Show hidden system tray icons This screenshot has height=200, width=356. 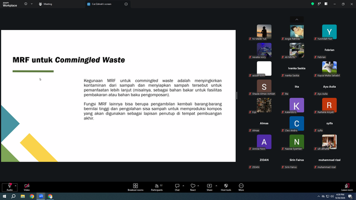(x=319, y=196)
